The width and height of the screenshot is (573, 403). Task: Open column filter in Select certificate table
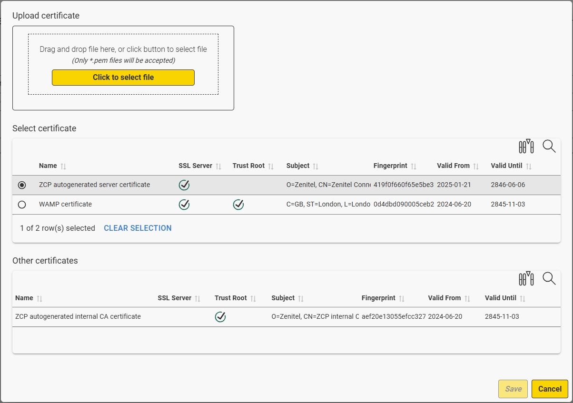[526, 147]
